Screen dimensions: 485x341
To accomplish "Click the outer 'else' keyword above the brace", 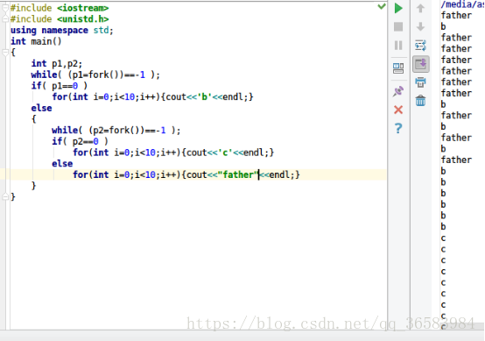I will coord(41,108).
